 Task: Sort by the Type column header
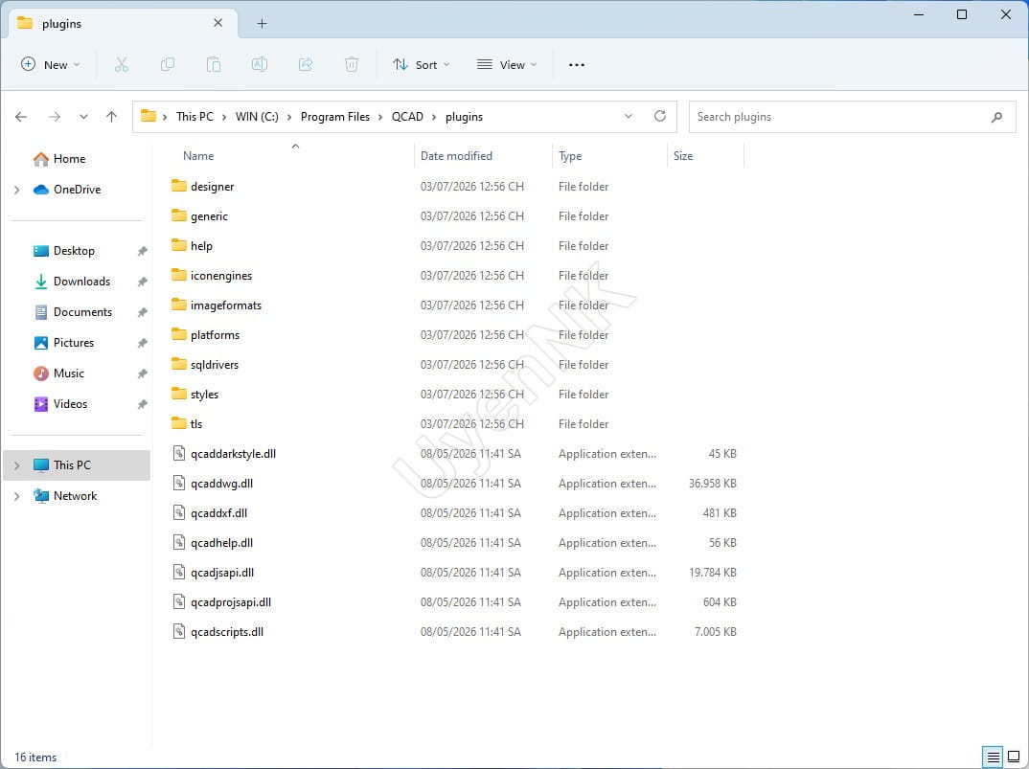tap(570, 156)
